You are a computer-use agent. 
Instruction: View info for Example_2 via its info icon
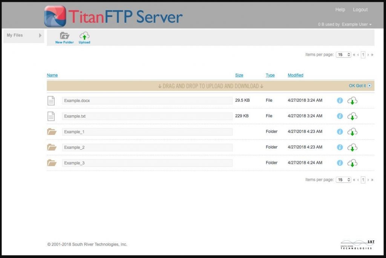[x=339, y=147]
